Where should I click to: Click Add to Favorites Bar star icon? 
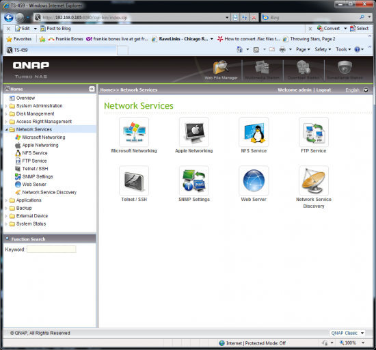[42, 39]
